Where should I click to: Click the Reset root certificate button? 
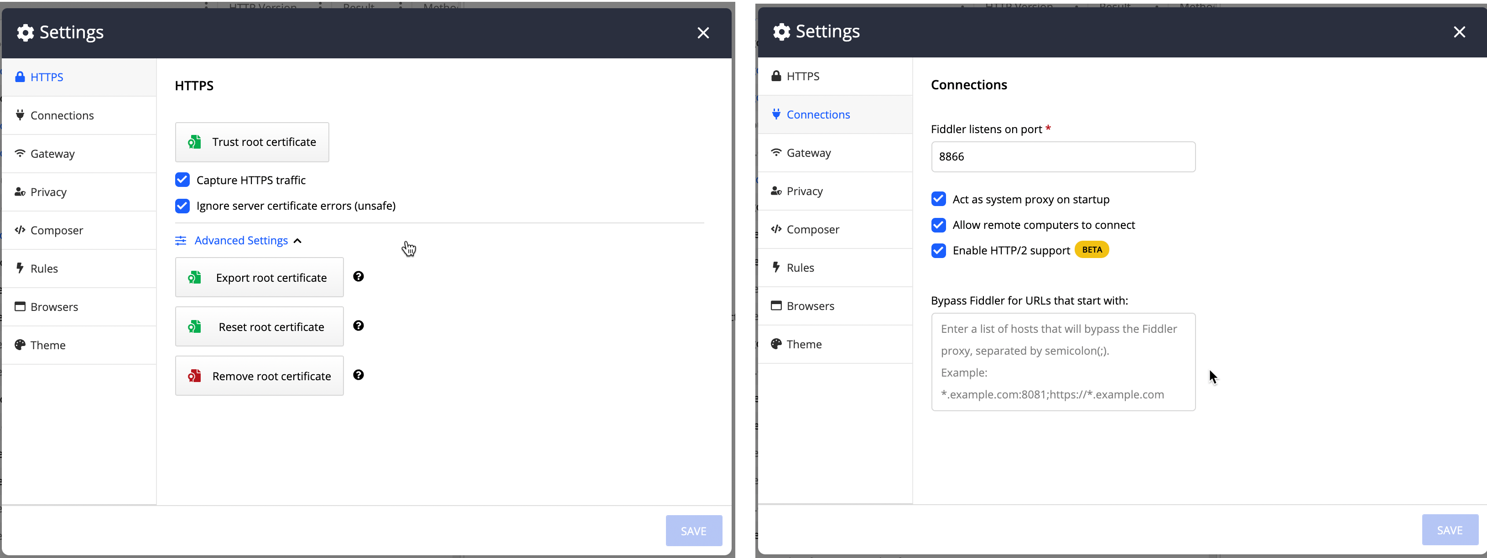(259, 326)
